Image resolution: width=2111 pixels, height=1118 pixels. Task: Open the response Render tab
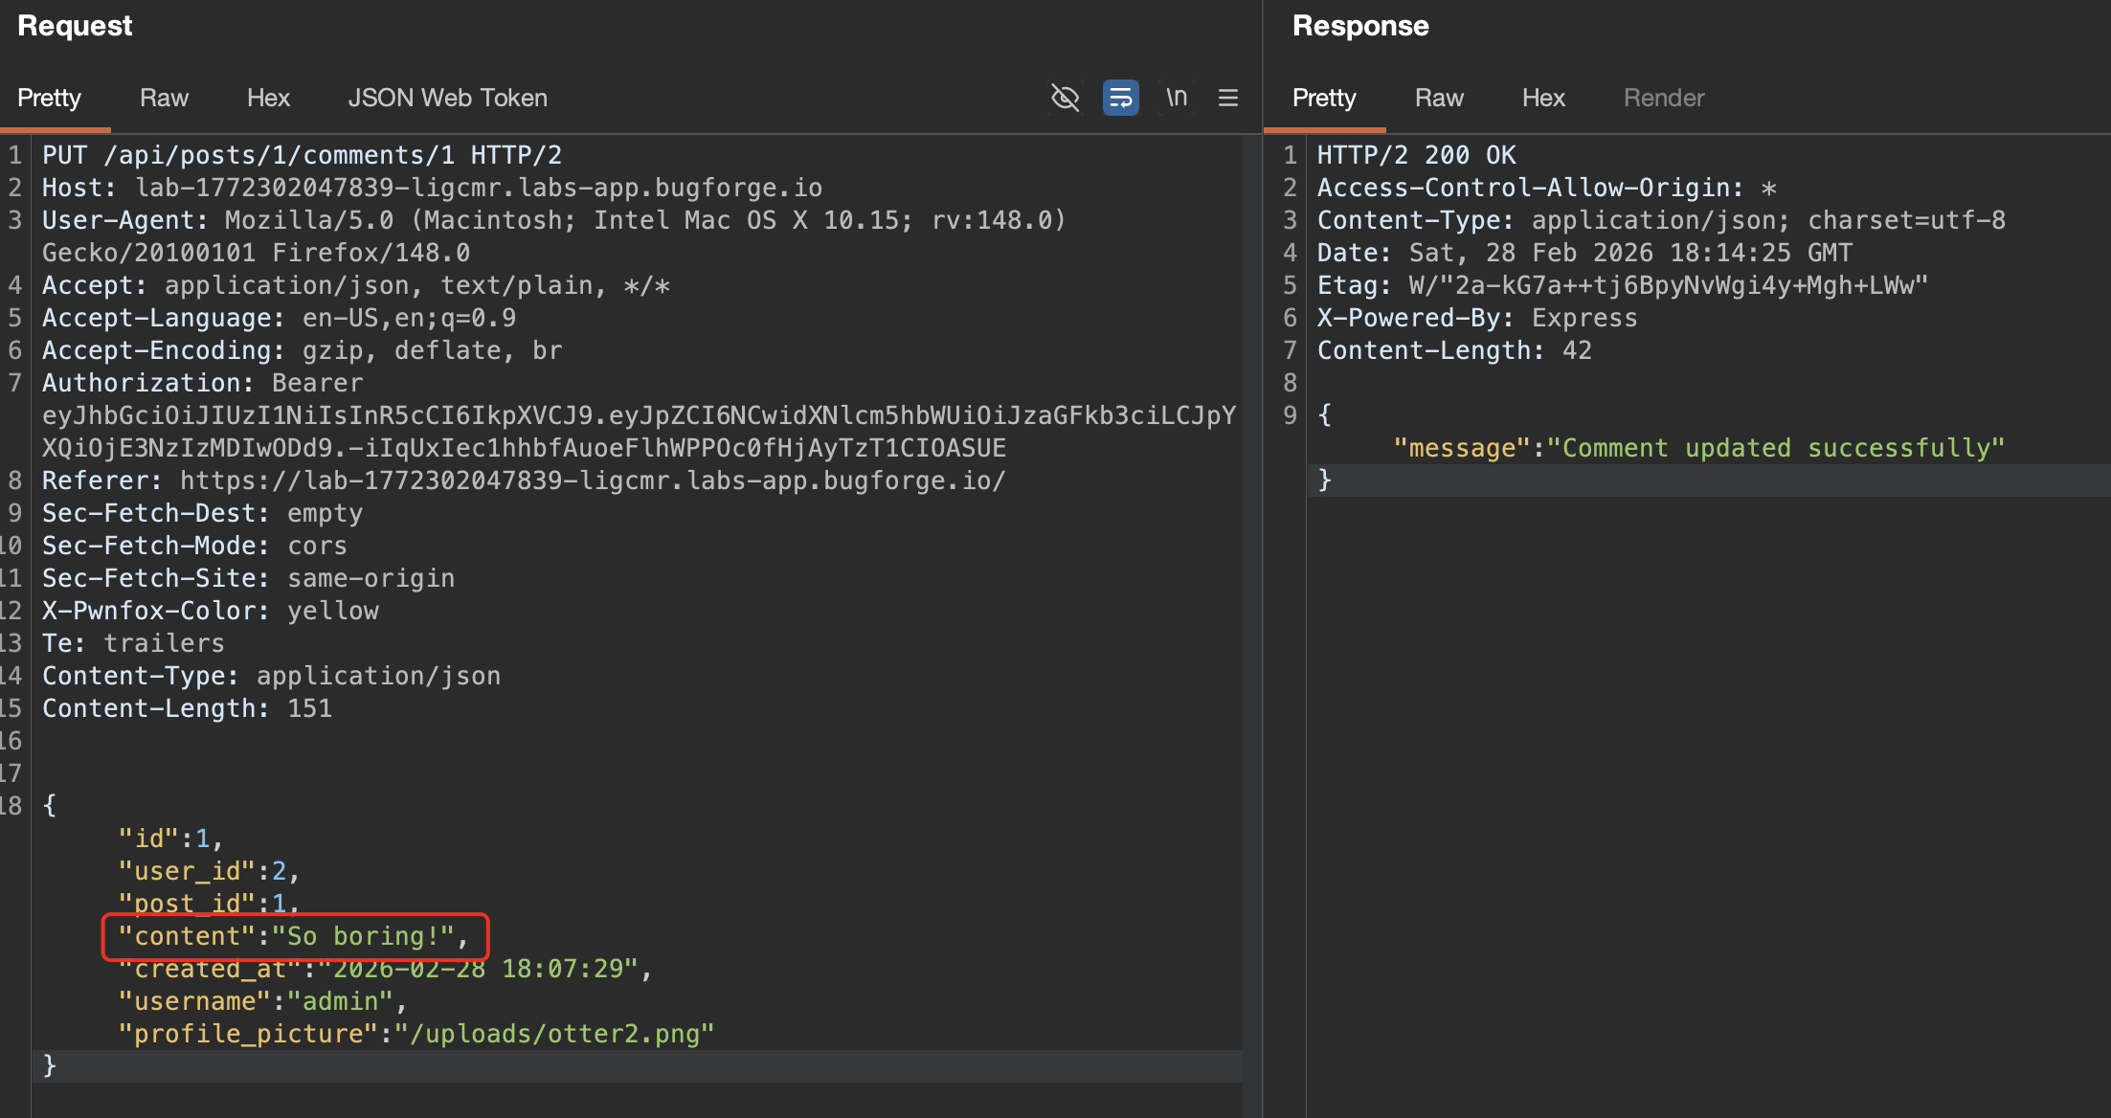(x=1663, y=98)
